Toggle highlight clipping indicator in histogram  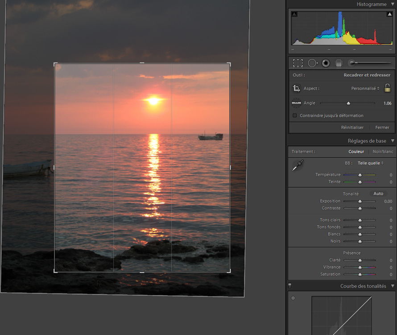coord(390,14)
